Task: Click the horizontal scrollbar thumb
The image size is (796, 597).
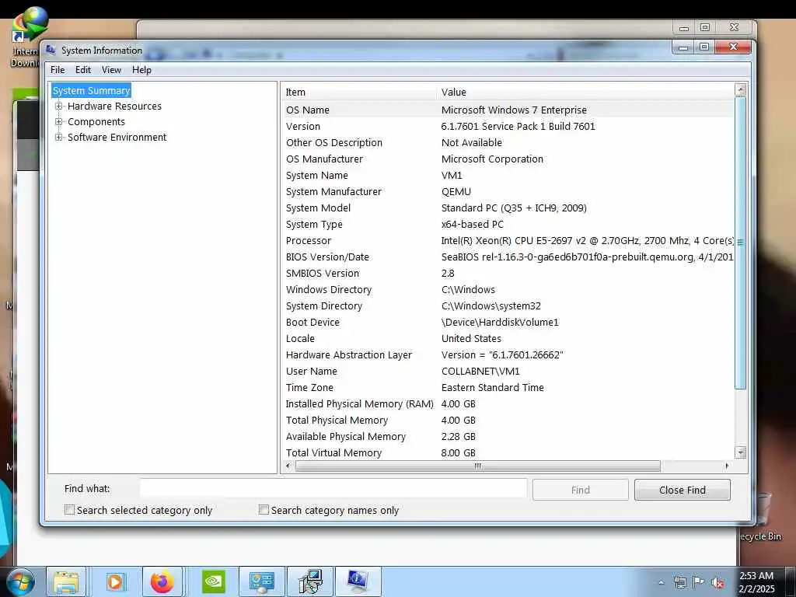Action: click(x=478, y=466)
